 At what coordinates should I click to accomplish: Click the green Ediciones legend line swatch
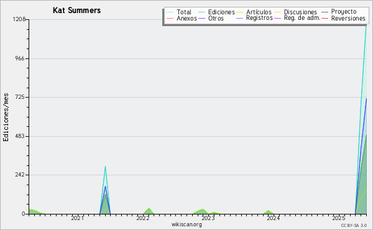pos(201,12)
